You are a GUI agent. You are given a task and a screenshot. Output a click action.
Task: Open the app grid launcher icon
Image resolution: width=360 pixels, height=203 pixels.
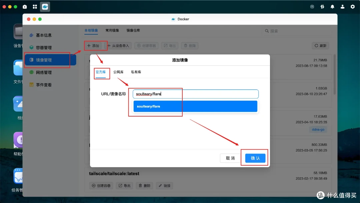pos(35,7)
